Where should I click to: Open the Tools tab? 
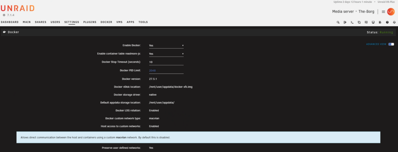(143, 22)
